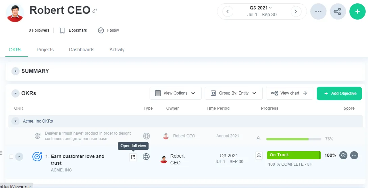This screenshot has height=188, width=368.
Task: Click 0 Followers link
Action: point(39,30)
